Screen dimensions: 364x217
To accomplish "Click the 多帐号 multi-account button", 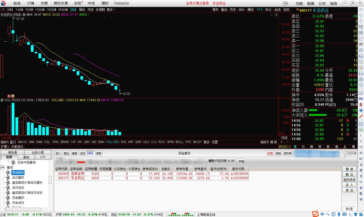I will pyautogui.click(x=287, y=153).
